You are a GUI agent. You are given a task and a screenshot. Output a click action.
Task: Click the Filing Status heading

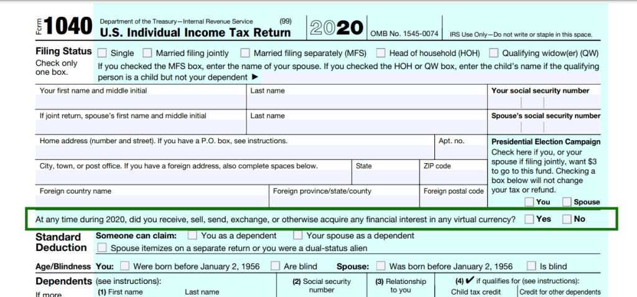click(x=64, y=51)
